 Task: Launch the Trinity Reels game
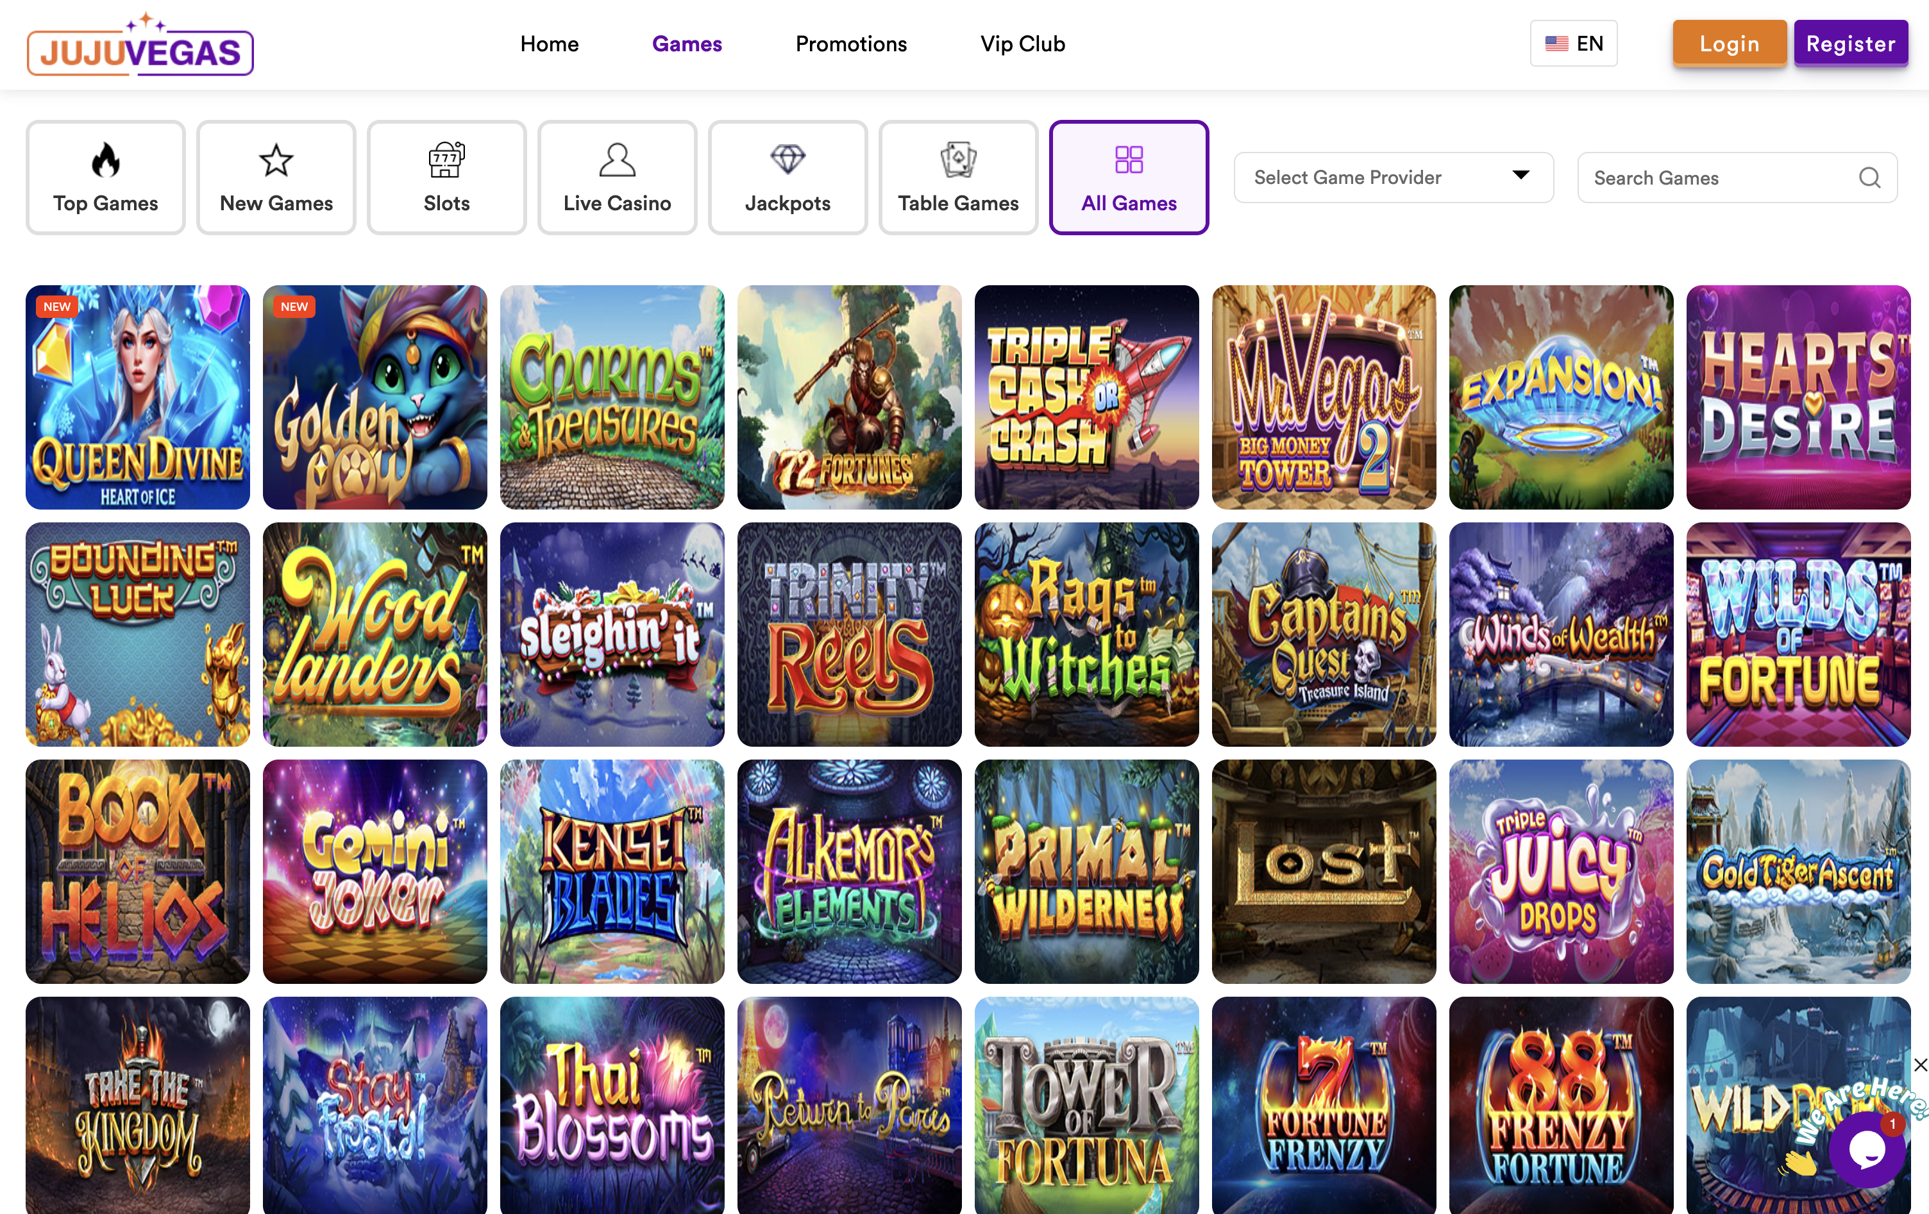(849, 634)
